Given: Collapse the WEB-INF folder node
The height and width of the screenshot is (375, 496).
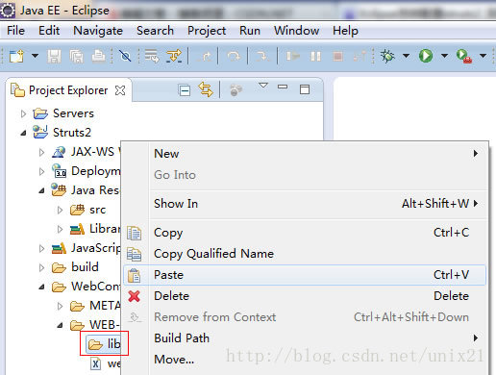Looking at the screenshot, I should click(x=60, y=325).
